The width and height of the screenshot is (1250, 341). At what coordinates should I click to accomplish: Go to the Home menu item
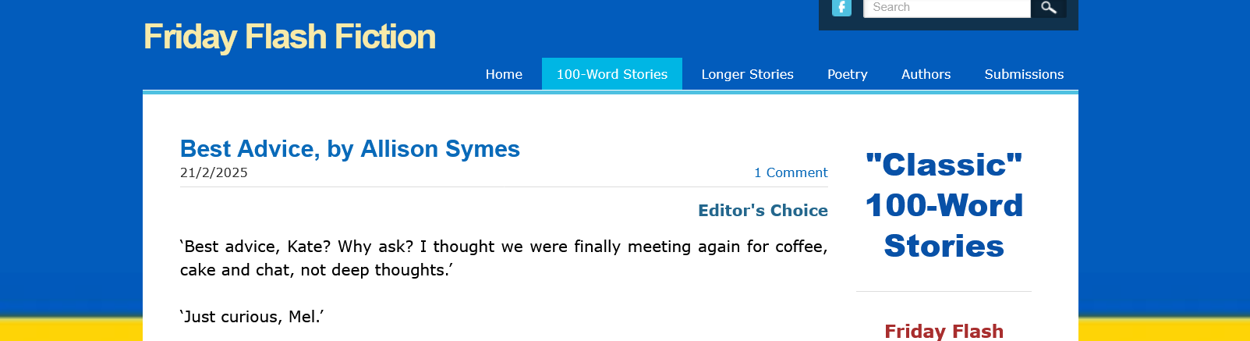[504, 74]
